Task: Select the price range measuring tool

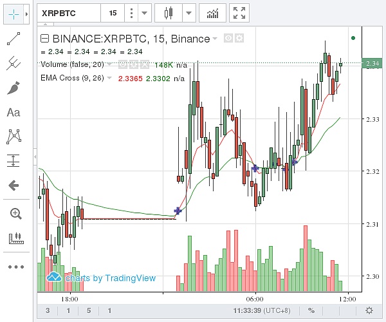Action: (x=14, y=160)
